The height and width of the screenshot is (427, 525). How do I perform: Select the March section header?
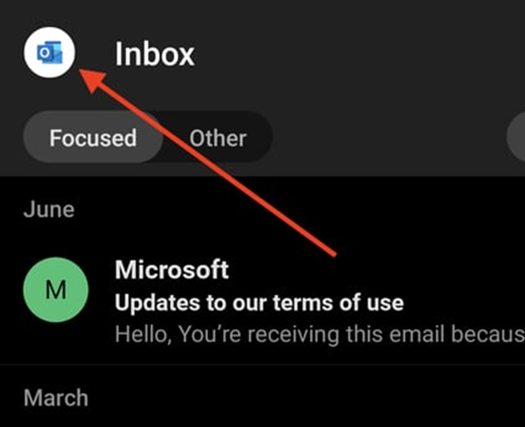56,398
